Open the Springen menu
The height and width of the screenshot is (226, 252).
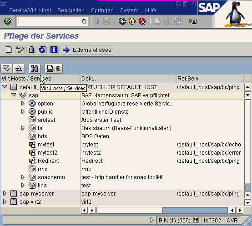pyautogui.click(x=102, y=10)
